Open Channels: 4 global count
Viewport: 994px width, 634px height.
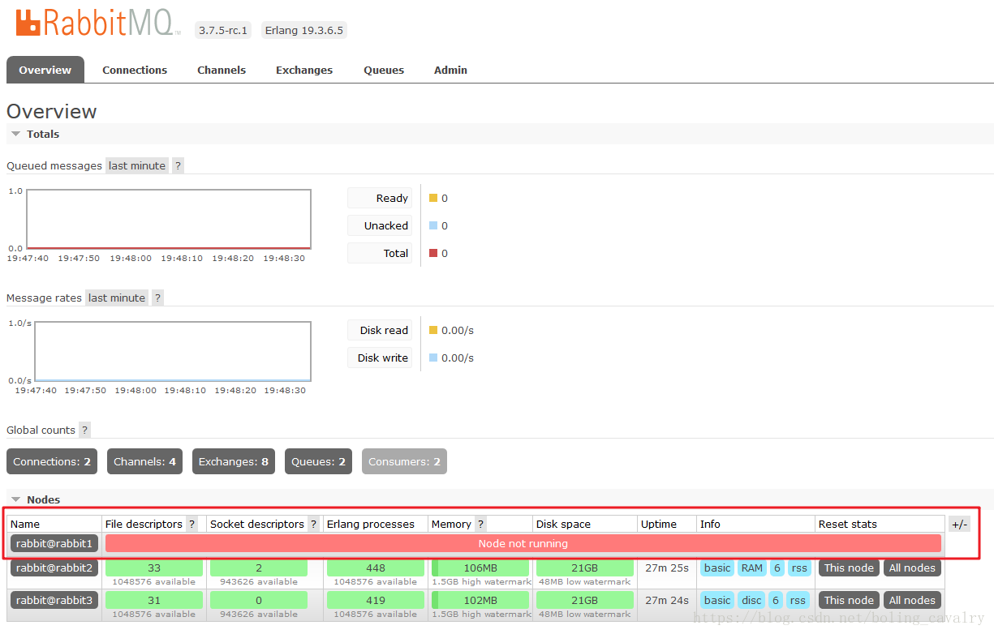point(144,461)
